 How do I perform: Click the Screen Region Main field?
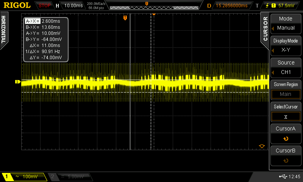click(286, 94)
